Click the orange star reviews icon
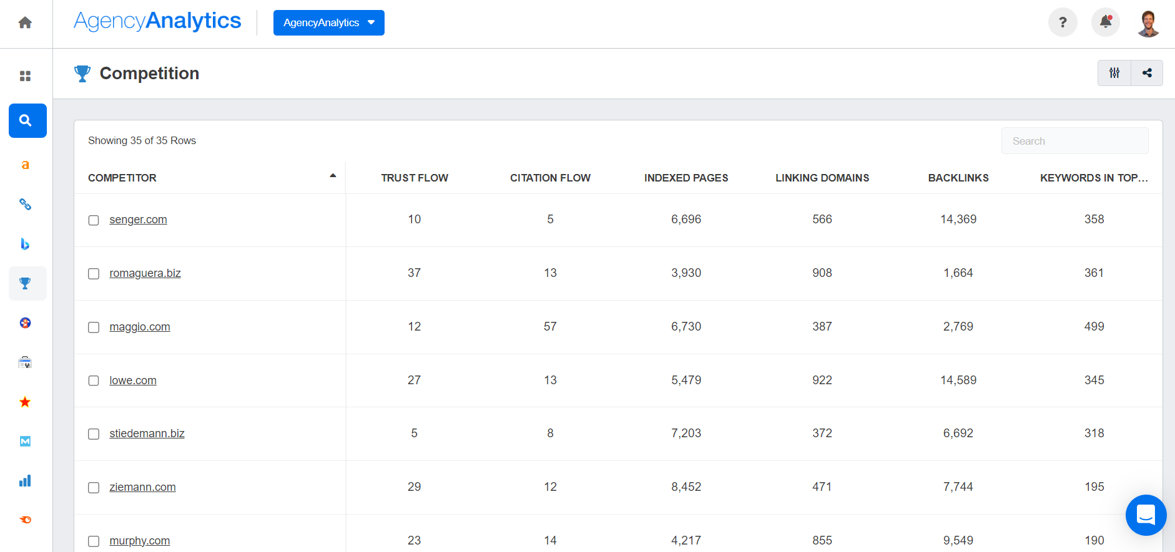This screenshot has height=552, width=1175. [x=25, y=402]
